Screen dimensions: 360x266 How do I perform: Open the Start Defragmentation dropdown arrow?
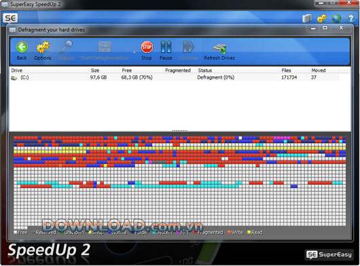[x=134, y=52]
